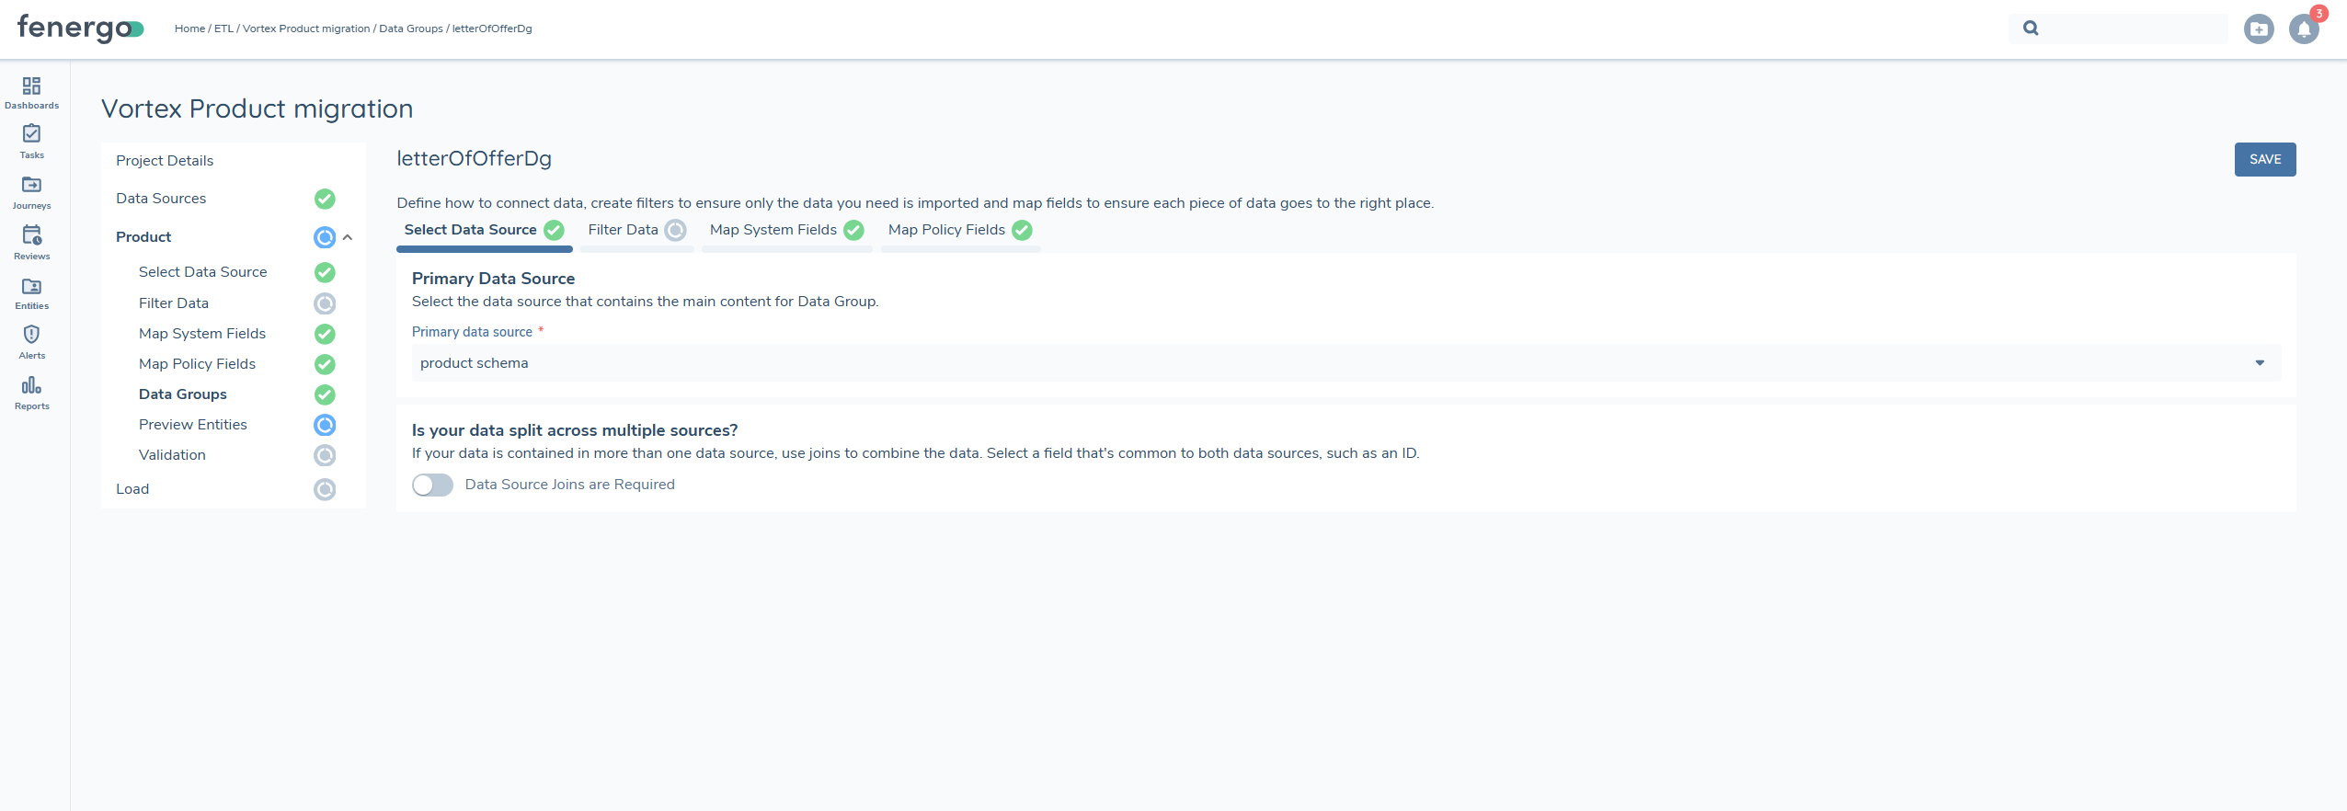
Task: Open Map System Fields in side navigation
Action: point(202,334)
